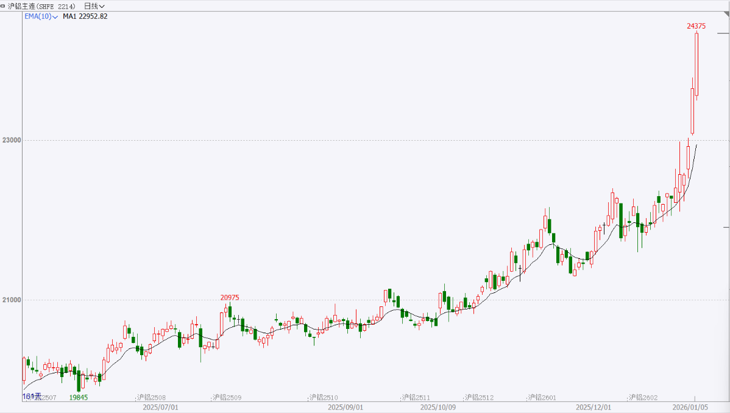Select the 沪铝2509 contract marker

(x=227, y=397)
